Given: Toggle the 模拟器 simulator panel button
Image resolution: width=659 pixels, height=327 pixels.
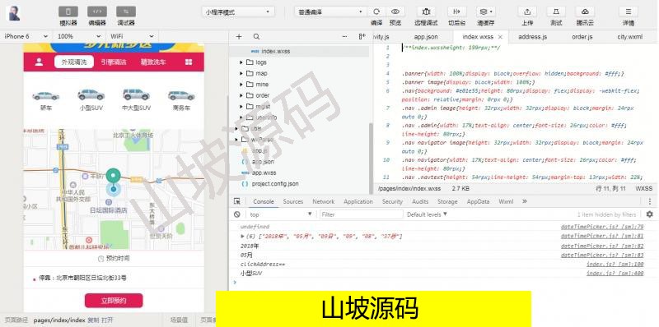Looking at the screenshot, I should click(68, 12).
